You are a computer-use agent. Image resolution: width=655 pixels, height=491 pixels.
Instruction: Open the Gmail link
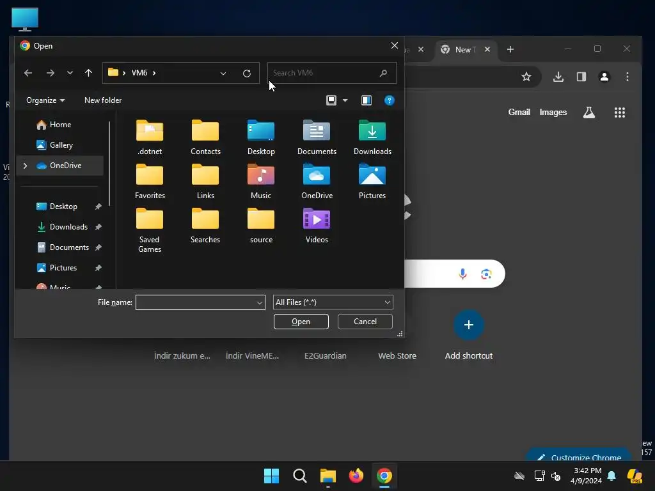pos(519,113)
